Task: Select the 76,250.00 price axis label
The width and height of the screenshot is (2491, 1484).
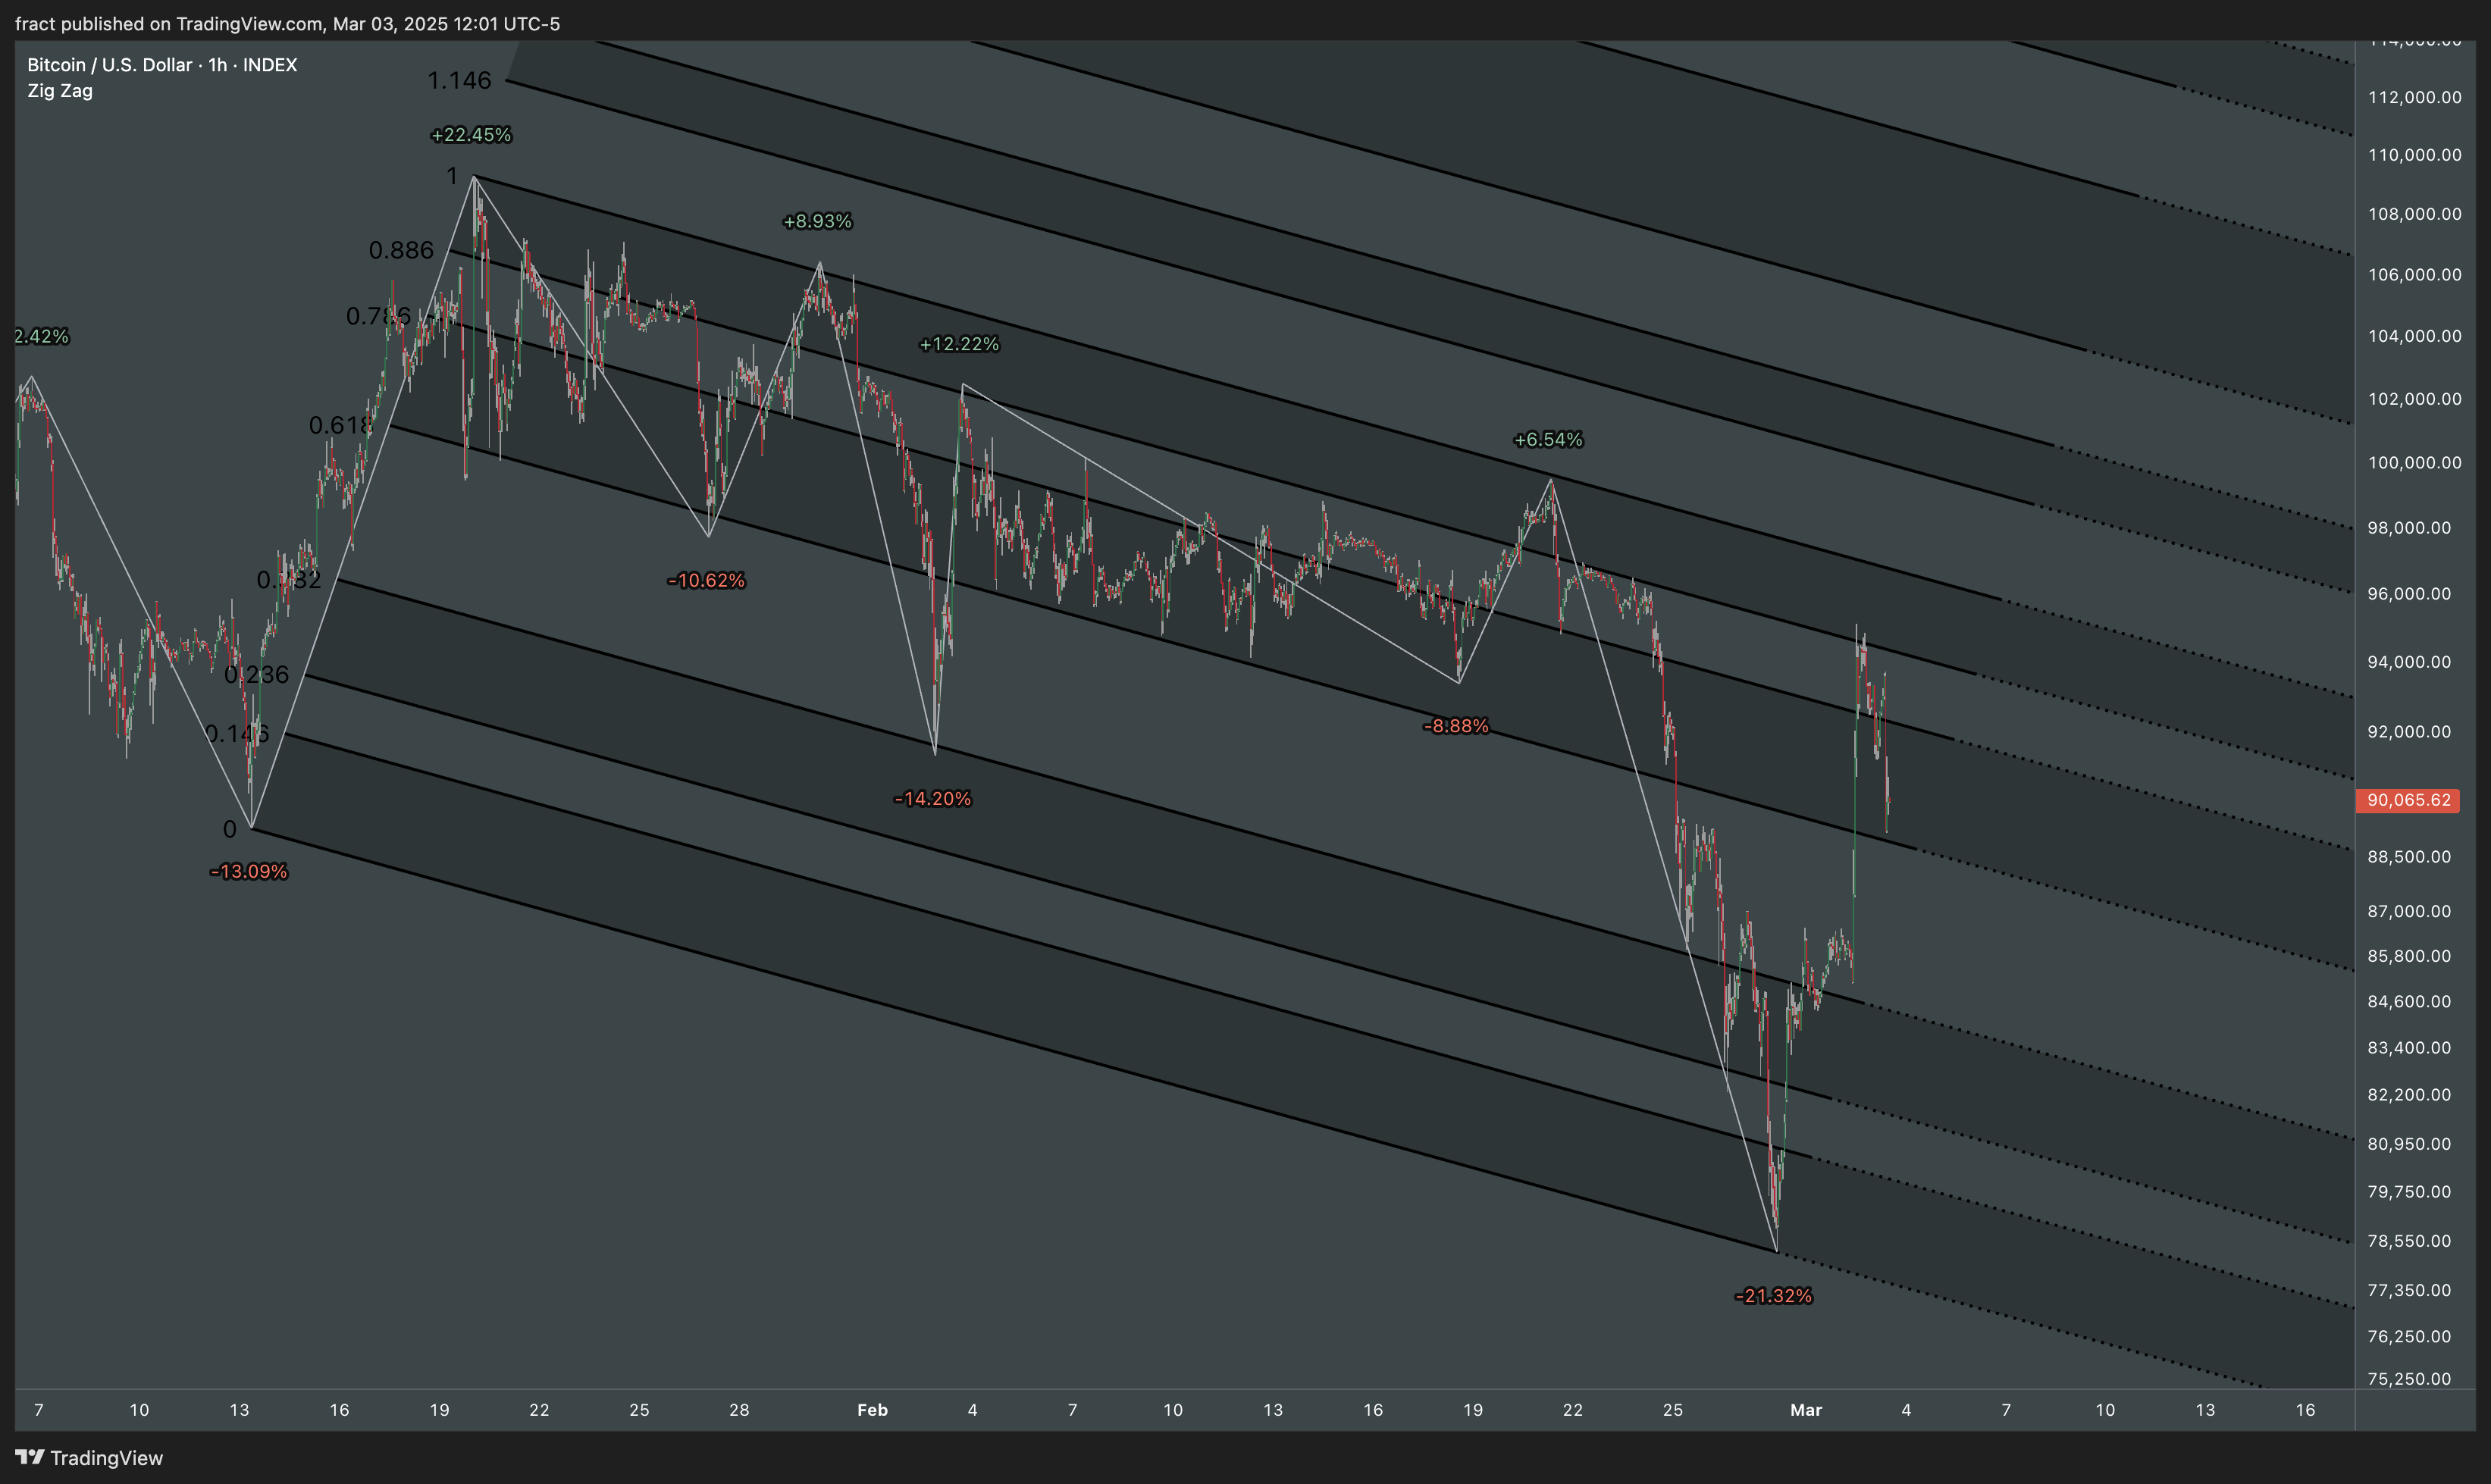Action: [x=2410, y=1336]
